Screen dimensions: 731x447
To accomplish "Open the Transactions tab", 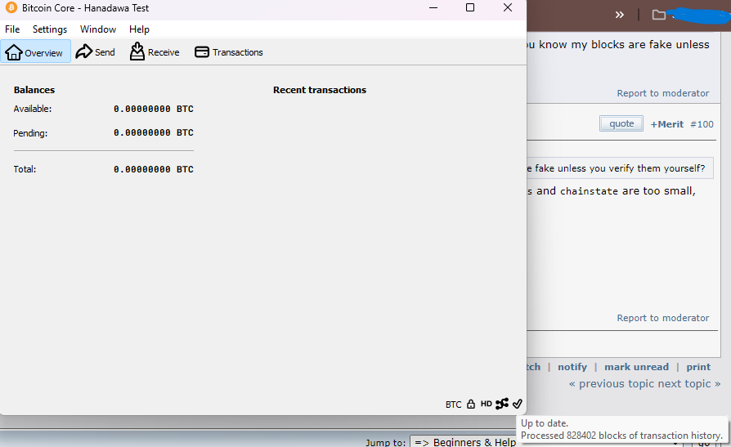I will (x=228, y=51).
